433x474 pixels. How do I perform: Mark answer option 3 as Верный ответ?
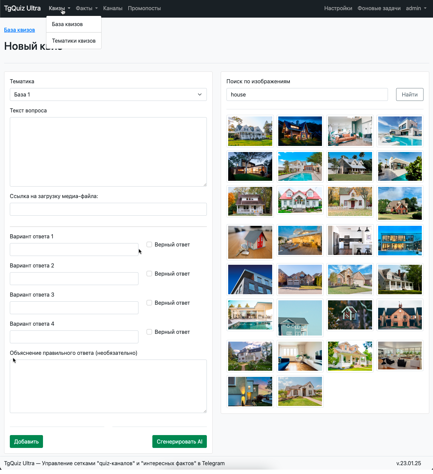click(x=149, y=303)
